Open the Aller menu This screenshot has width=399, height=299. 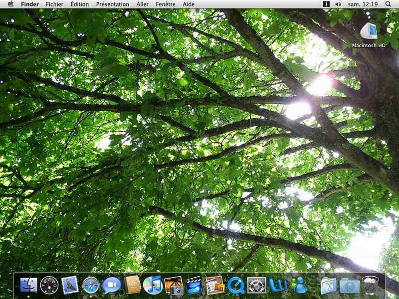[x=142, y=4]
